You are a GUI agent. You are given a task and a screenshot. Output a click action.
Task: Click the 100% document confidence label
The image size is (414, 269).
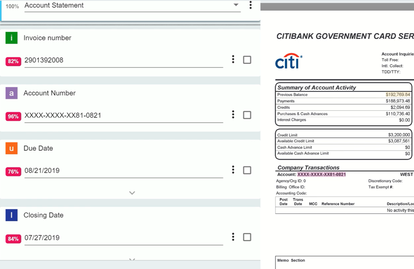(x=12, y=6)
